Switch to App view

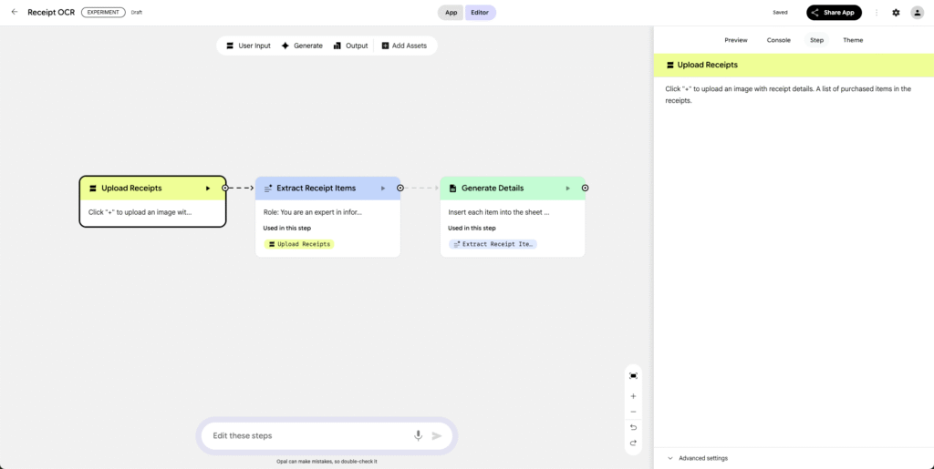[x=451, y=13]
